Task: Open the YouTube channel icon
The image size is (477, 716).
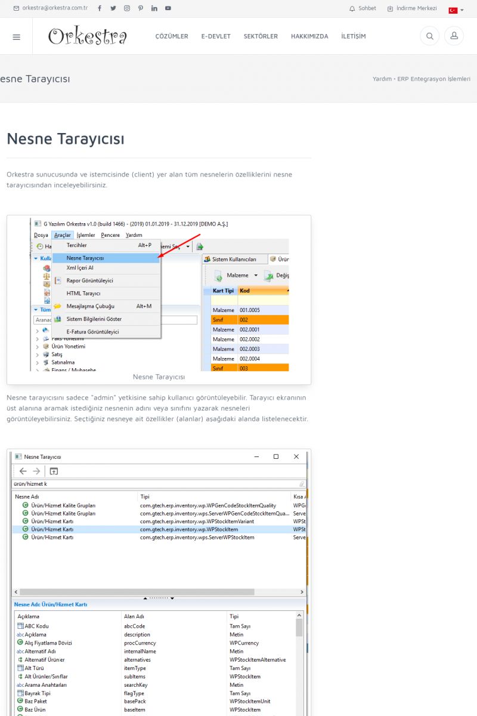Action: (168, 8)
